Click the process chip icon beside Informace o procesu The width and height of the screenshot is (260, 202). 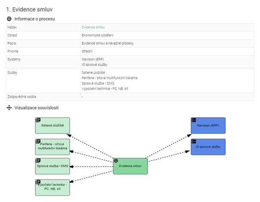9,19
